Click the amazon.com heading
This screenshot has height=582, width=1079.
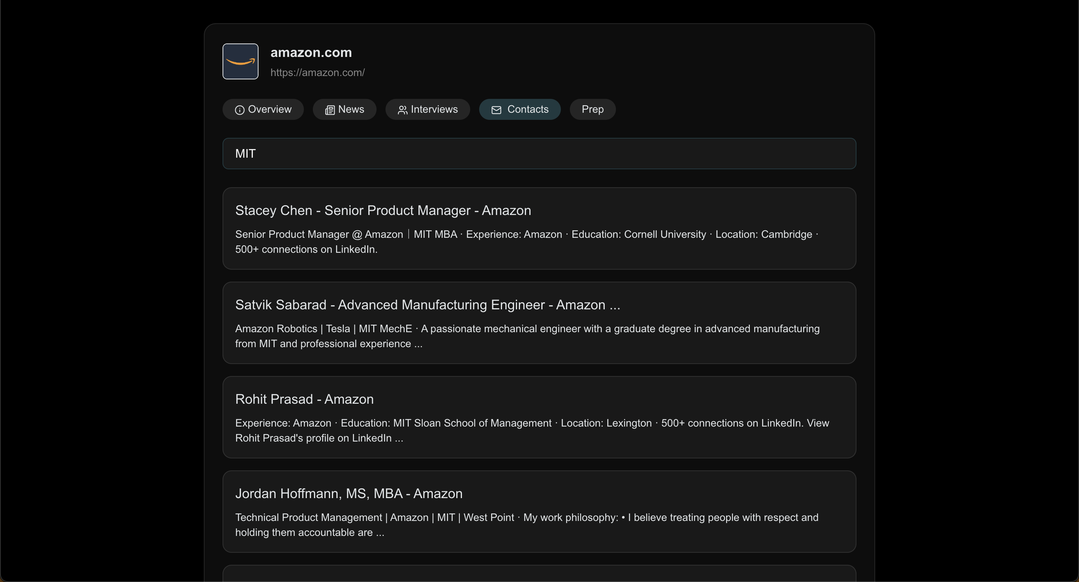[311, 52]
